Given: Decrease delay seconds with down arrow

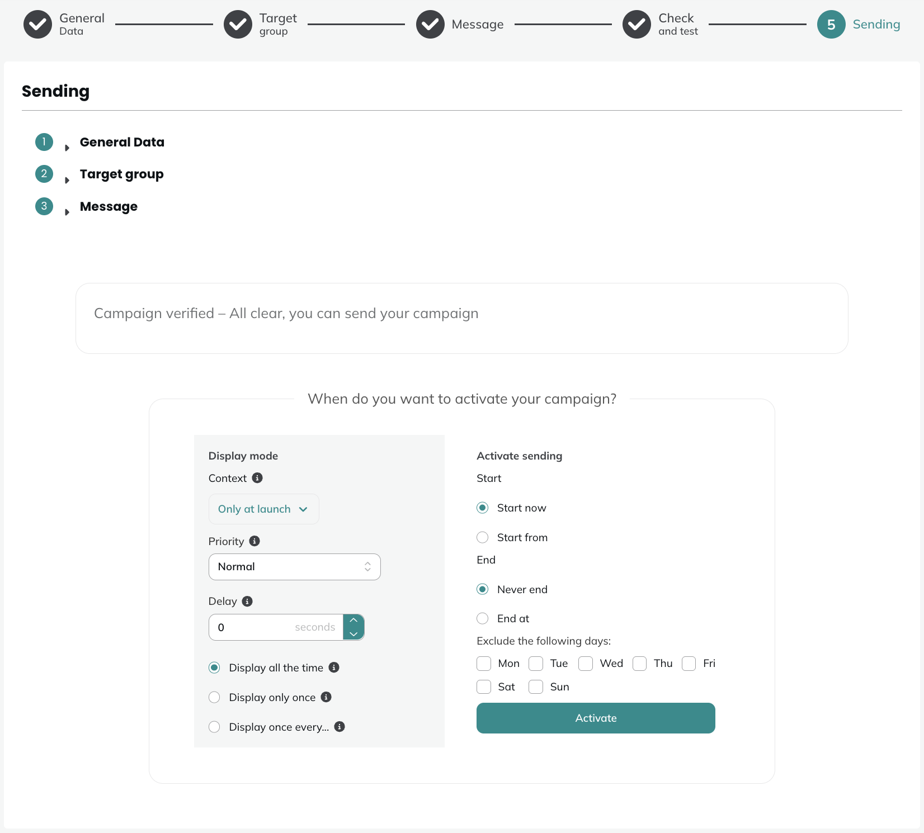Looking at the screenshot, I should 353,634.
